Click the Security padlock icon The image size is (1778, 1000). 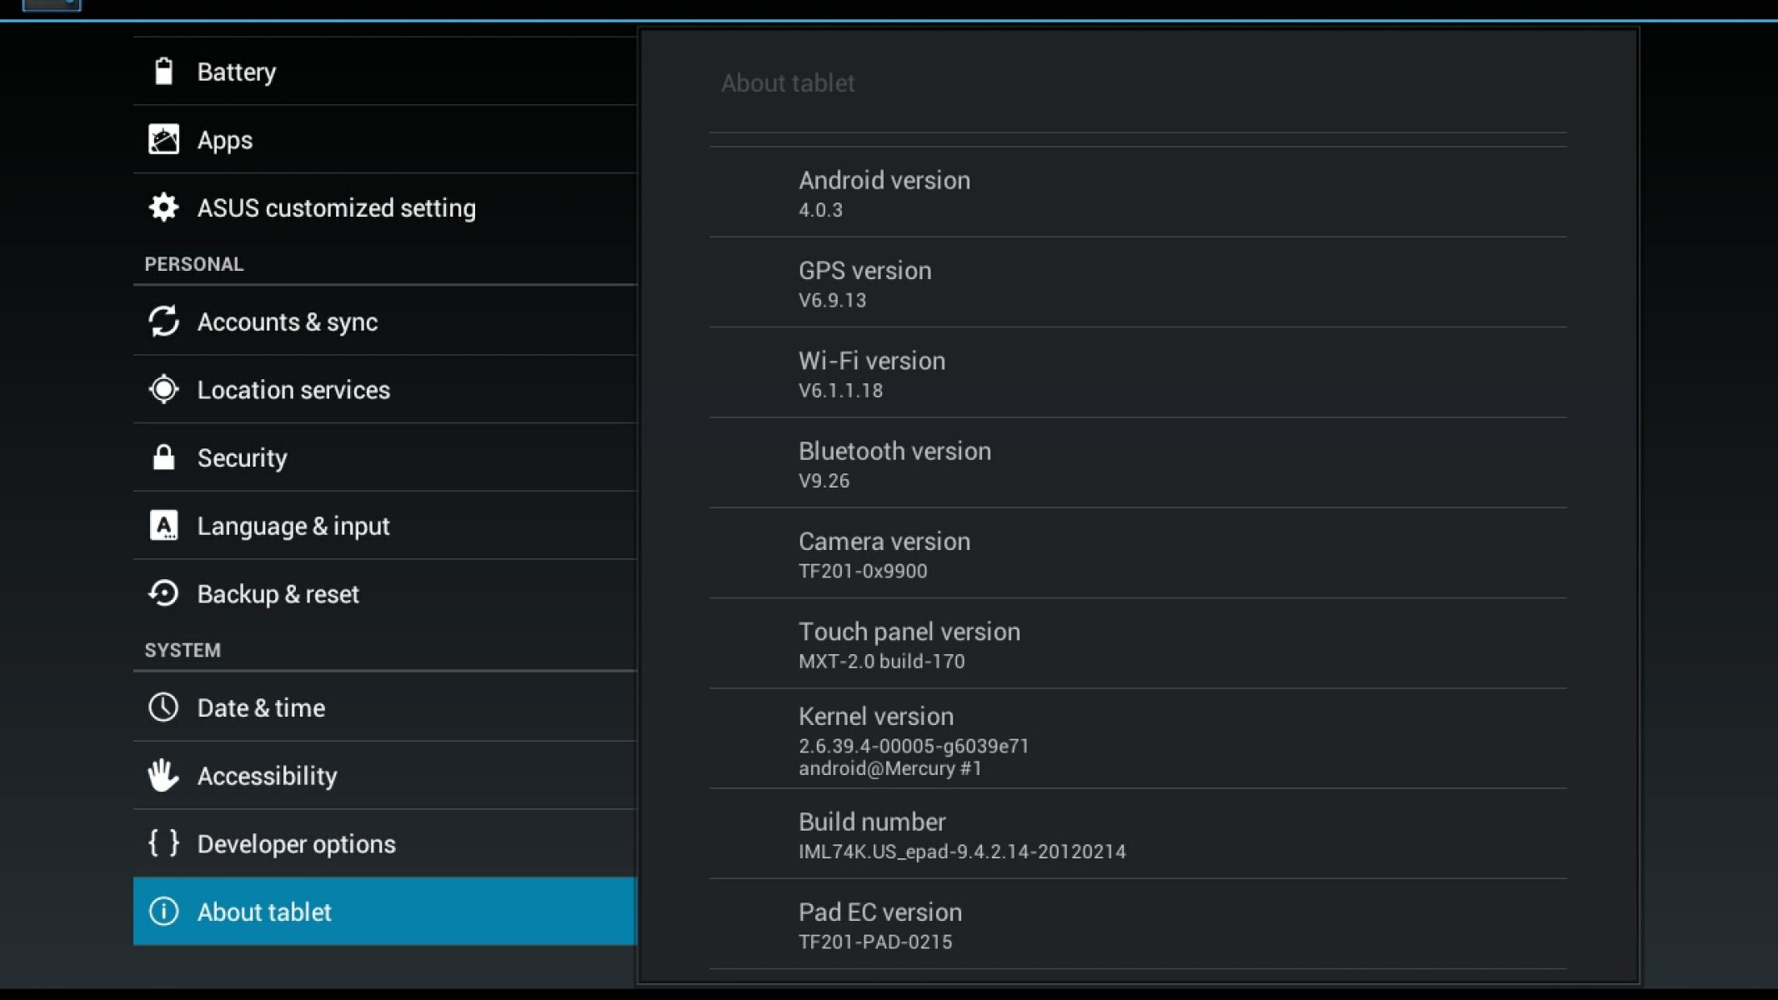pyautogui.click(x=163, y=457)
